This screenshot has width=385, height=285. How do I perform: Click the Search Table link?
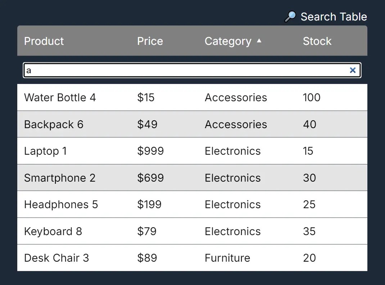334,17
